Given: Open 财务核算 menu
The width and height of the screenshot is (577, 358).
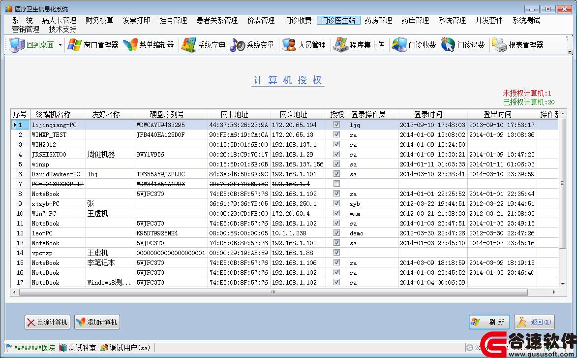Looking at the screenshot, I should tap(99, 20).
